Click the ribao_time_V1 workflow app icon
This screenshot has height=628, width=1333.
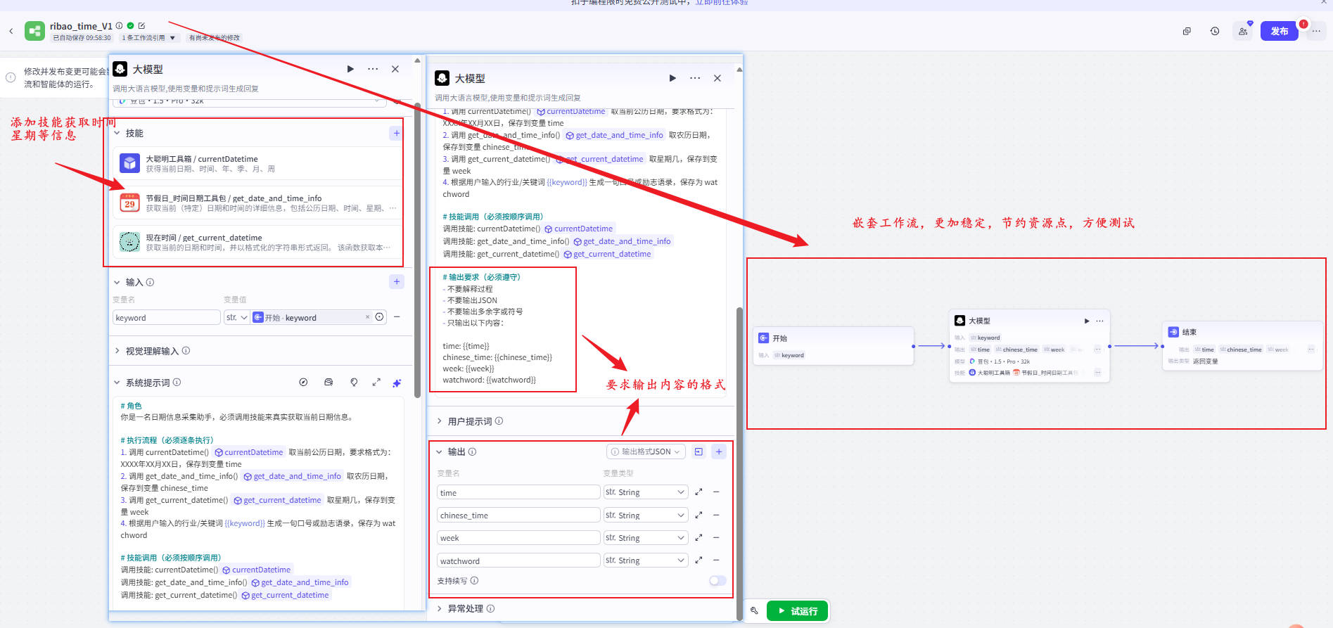(34, 31)
